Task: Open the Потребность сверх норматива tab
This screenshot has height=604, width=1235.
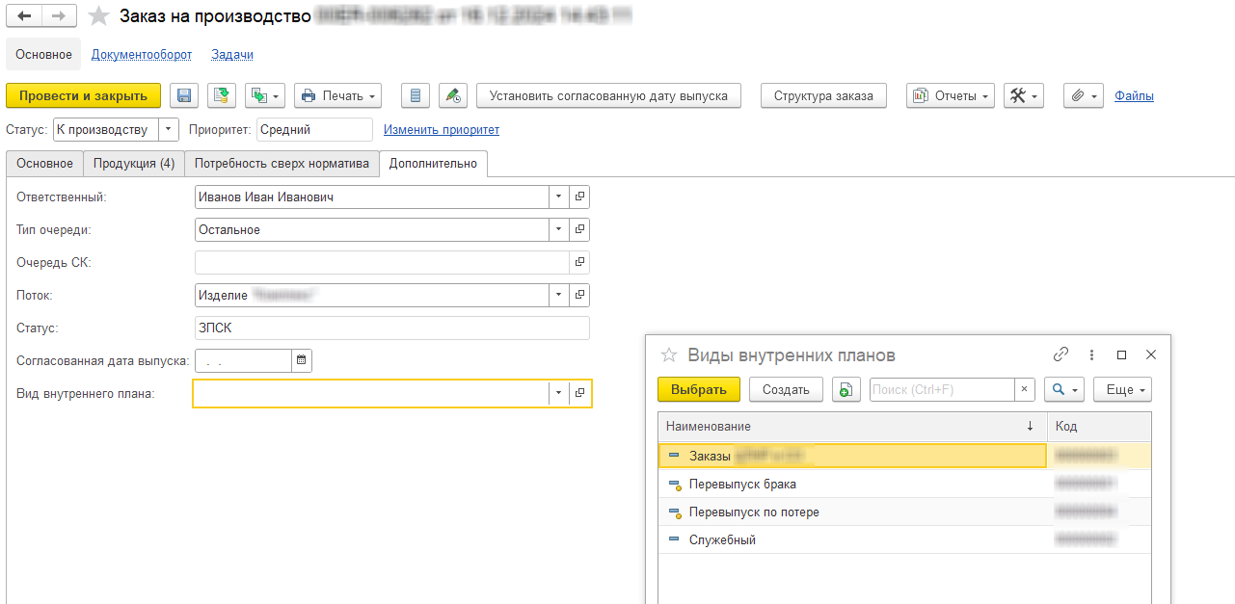Action: pos(281,164)
